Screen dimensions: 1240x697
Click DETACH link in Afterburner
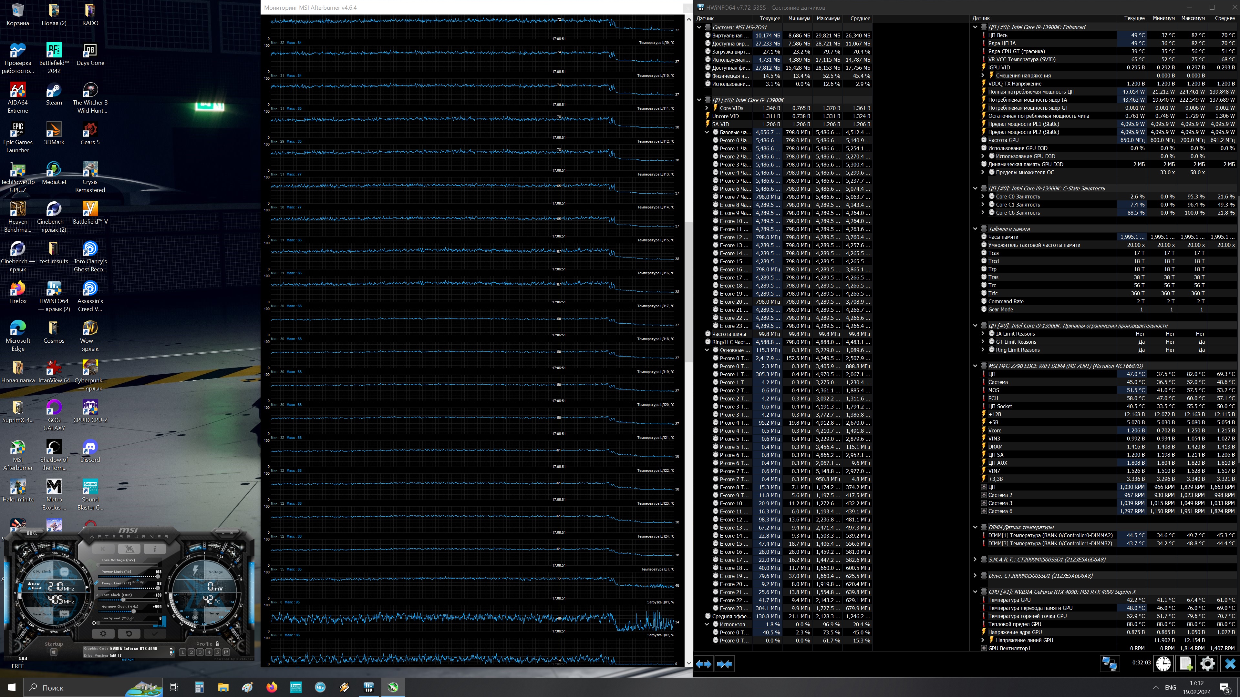click(x=127, y=660)
